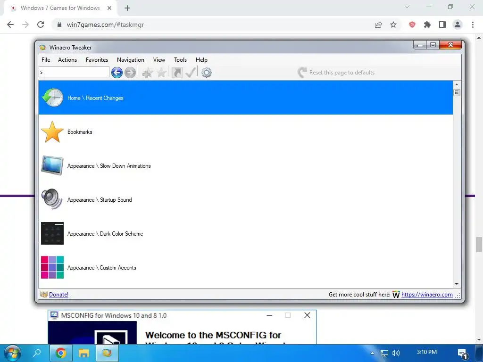Screen dimensions: 483x362
Task: Open the Favorites menu
Action: coord(97,60)
